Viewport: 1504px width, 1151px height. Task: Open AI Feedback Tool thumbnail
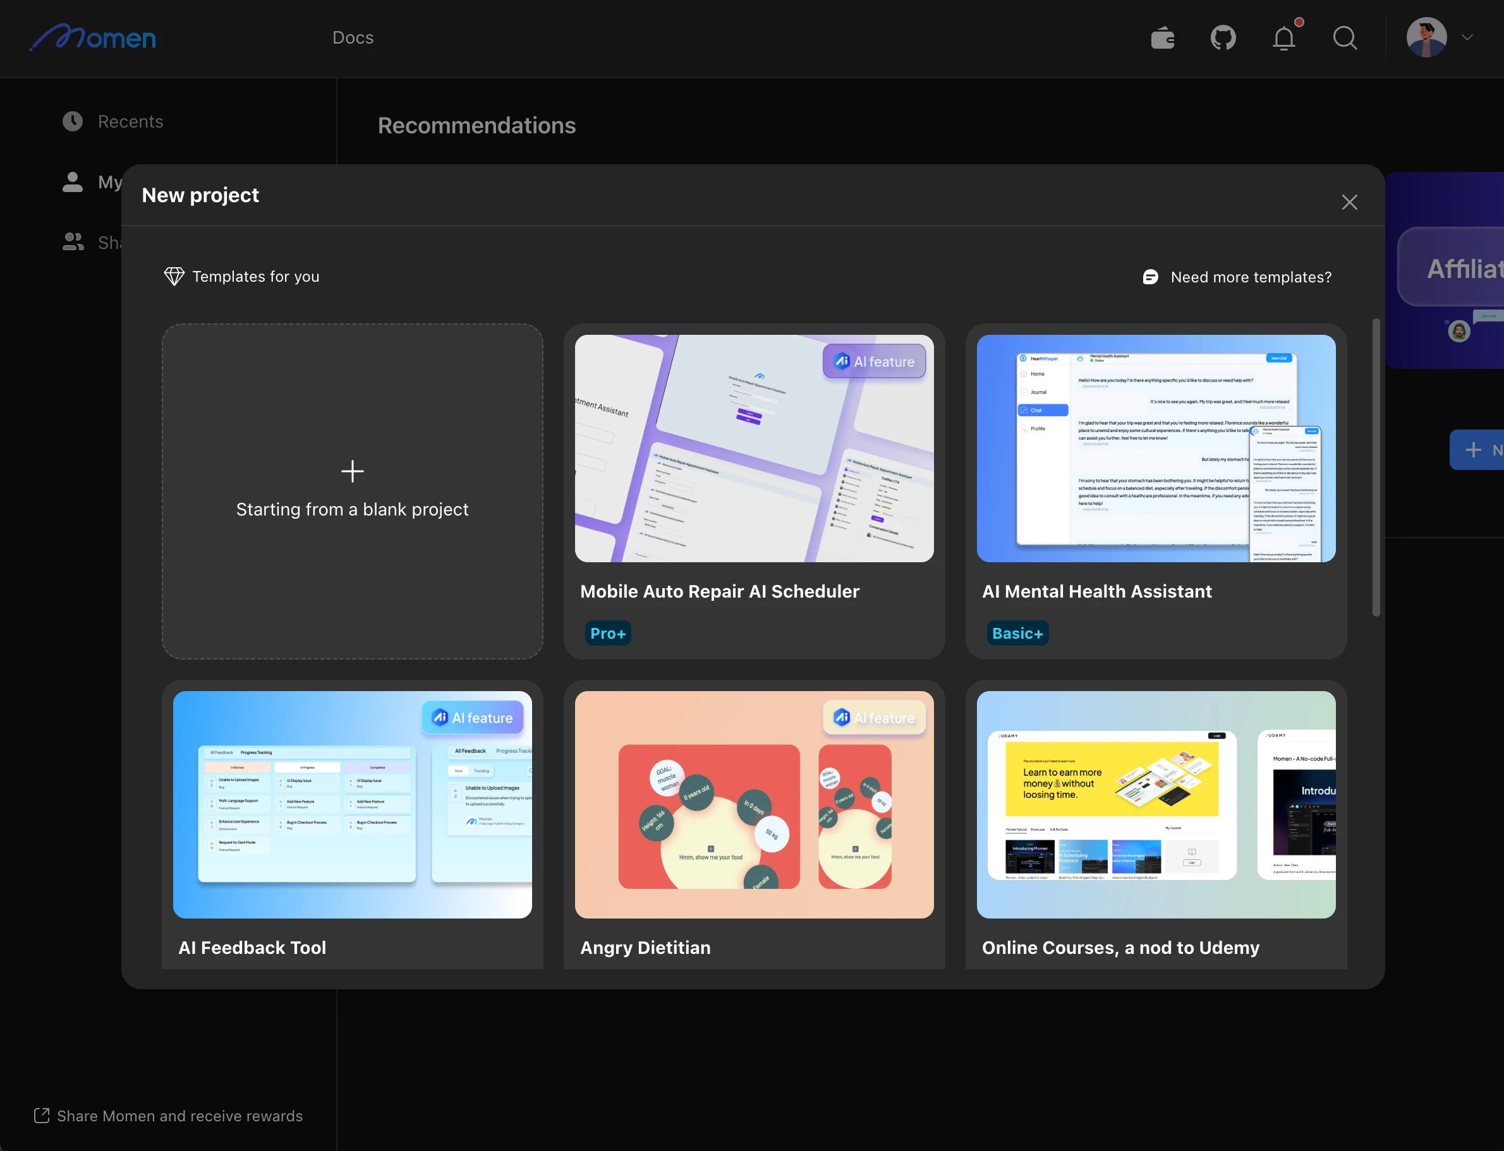point(353,804)
